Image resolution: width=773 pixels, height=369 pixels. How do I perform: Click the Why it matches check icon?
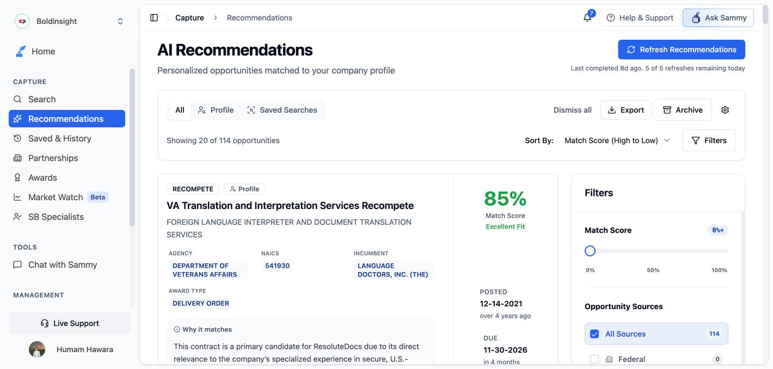pyautogui.click(x=177, y=329)
